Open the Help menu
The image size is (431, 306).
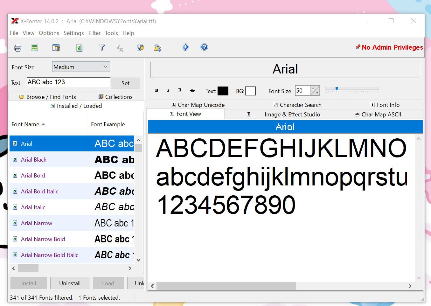(128, 33)
